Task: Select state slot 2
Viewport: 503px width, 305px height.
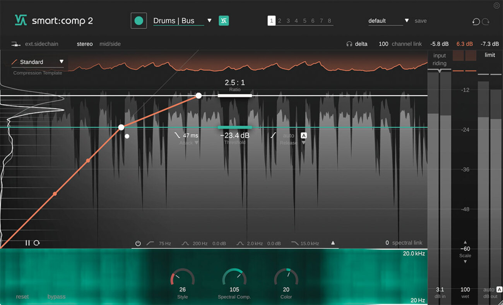Action: click(279, 21)
